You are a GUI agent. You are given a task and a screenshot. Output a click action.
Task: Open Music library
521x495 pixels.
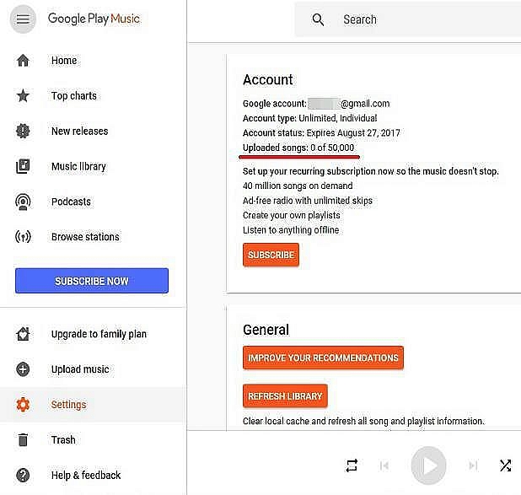[78, 166]
